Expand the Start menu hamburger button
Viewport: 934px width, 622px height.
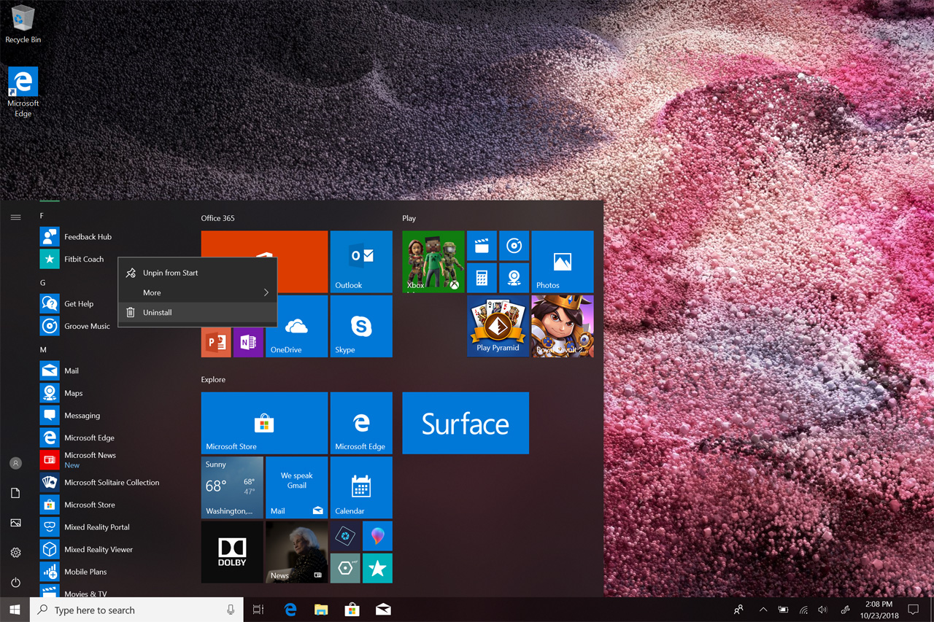[15, 217]
